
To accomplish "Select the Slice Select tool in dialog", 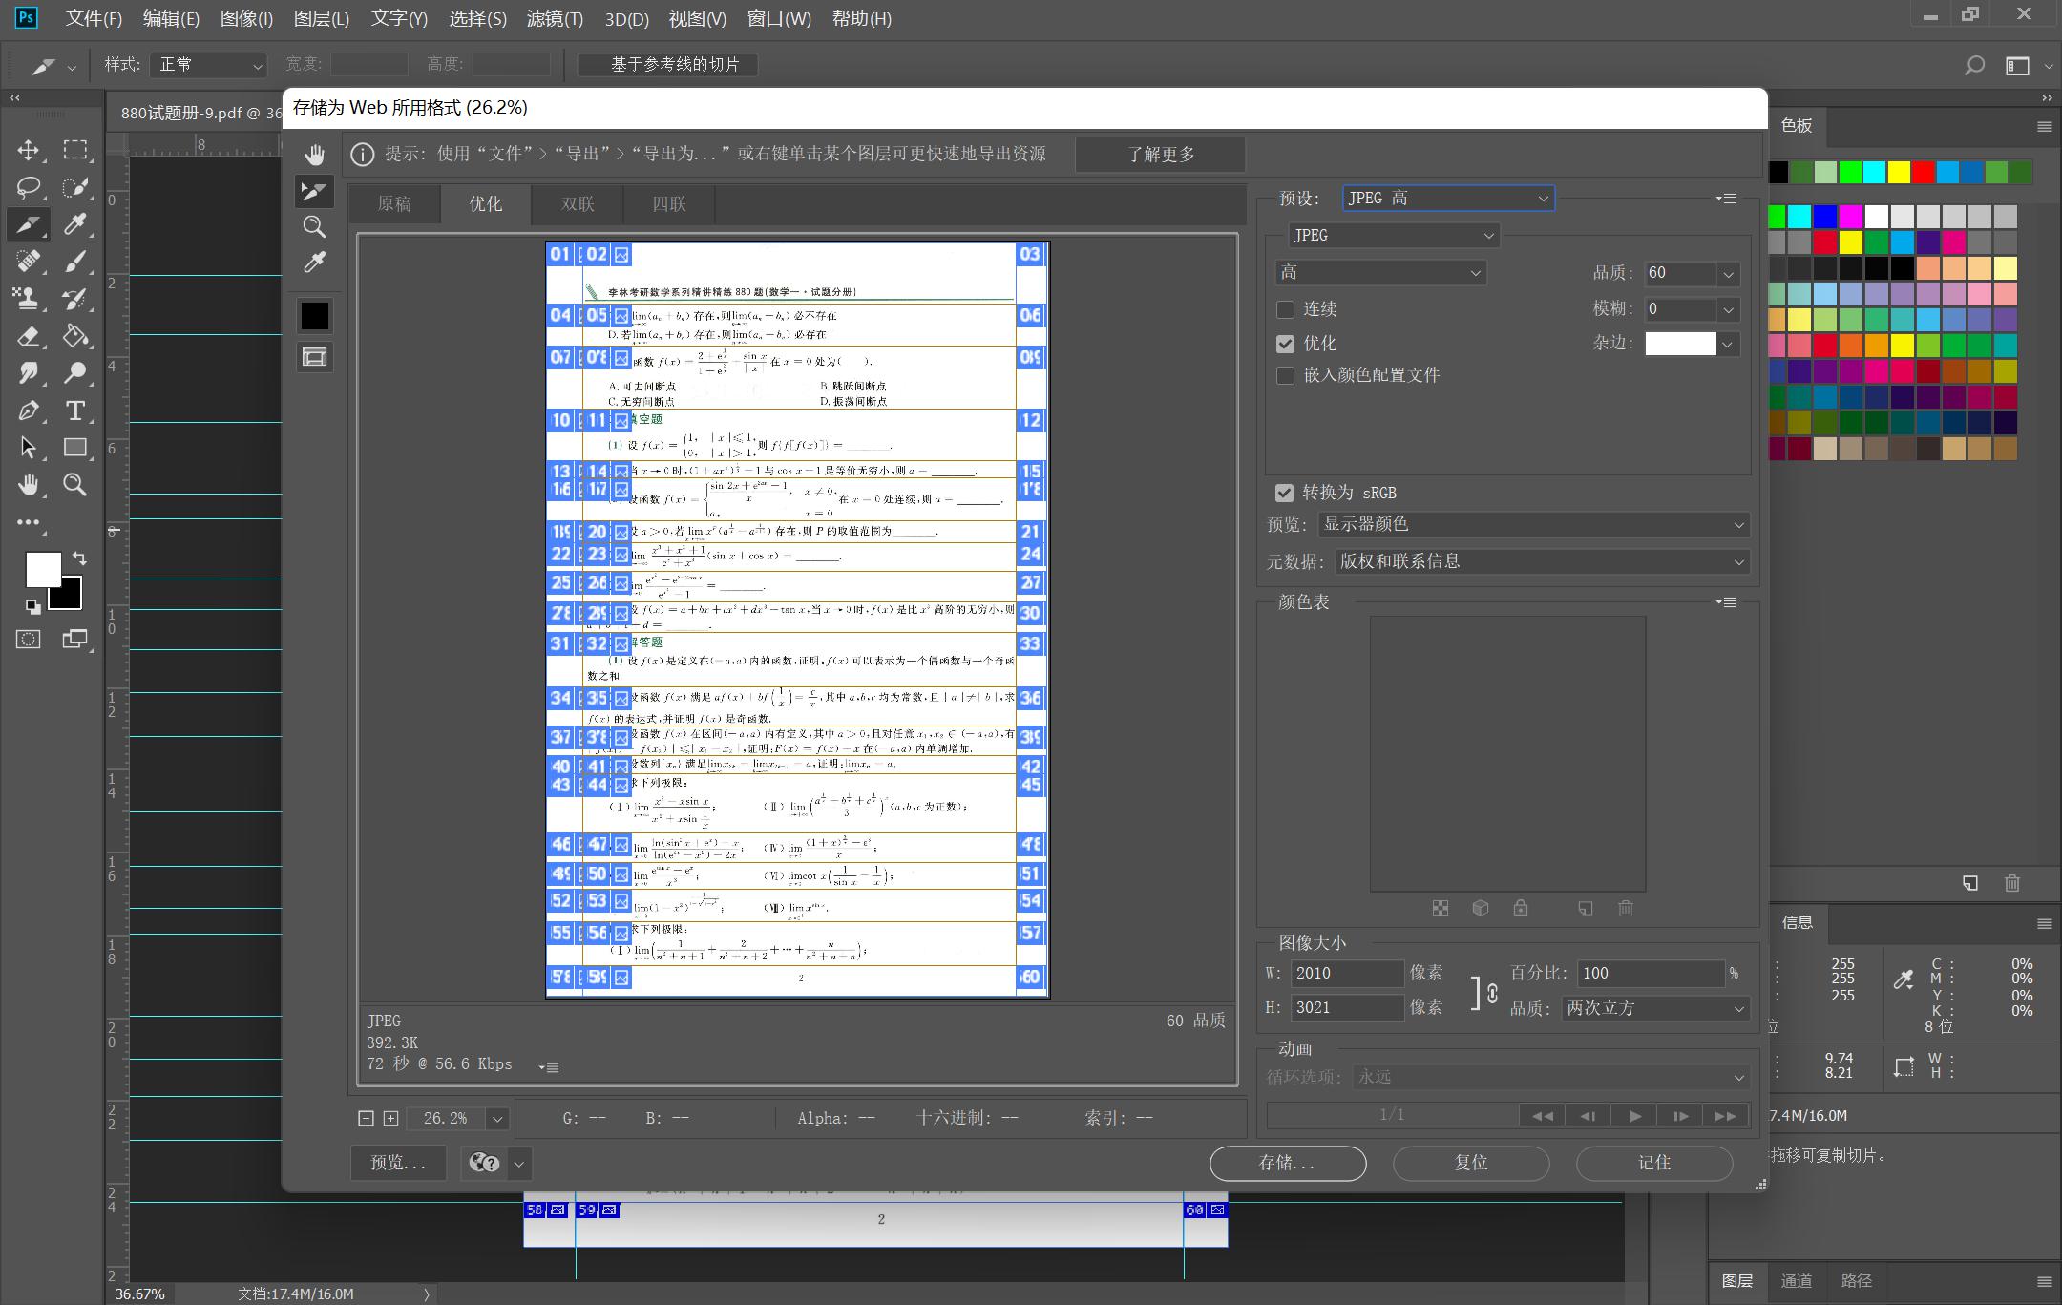I will tap(314, 191).
